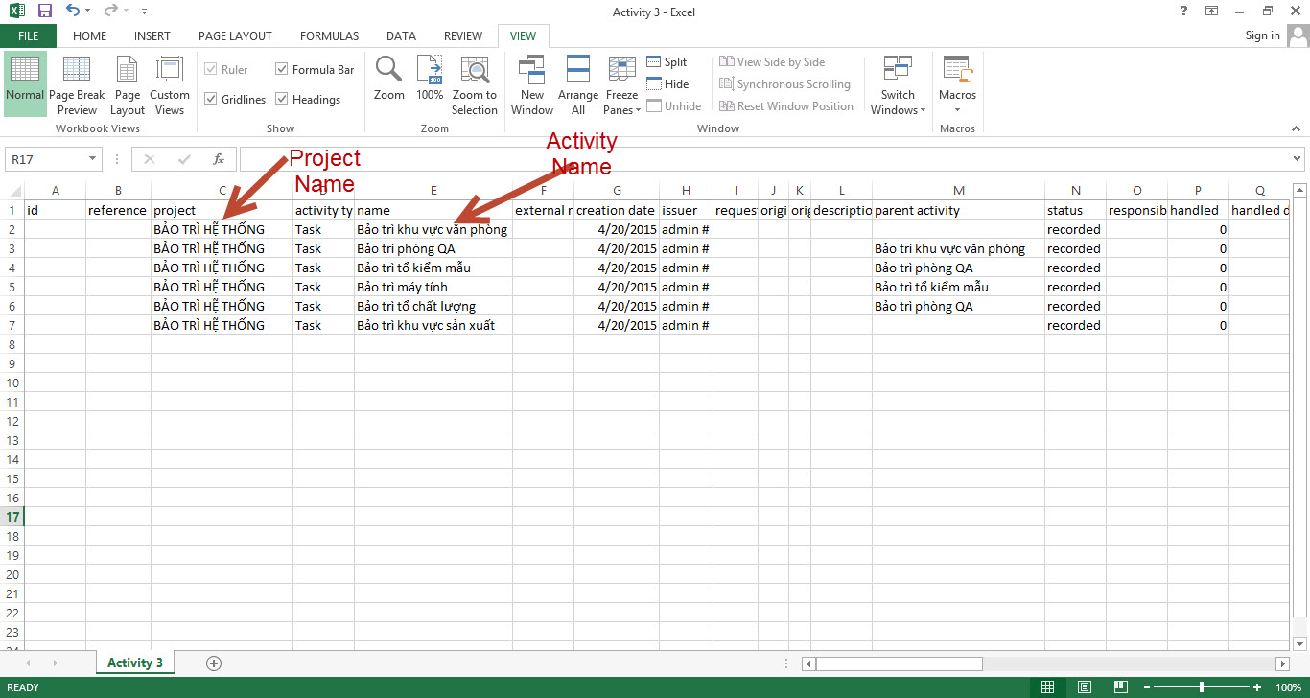The height and width of the screenshot is (698, 1310).
Task: Click the Split button
Action: 667,62
